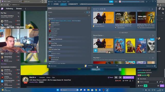Collapse the June library section
This screenshot has height=92, width=165.
pos(48,47)
